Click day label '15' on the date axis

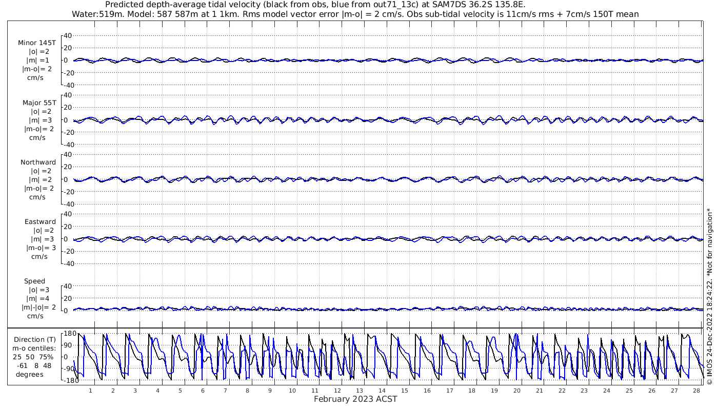404,391
